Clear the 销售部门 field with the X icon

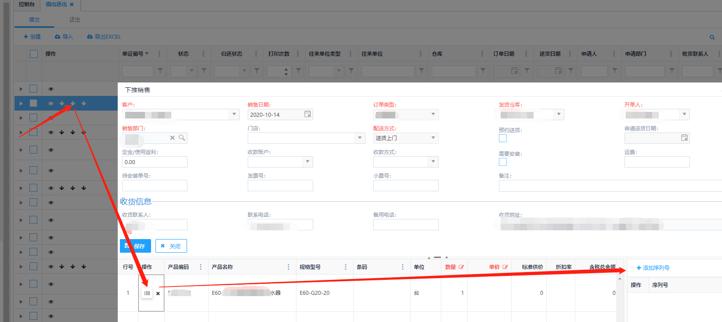[172, 138]
